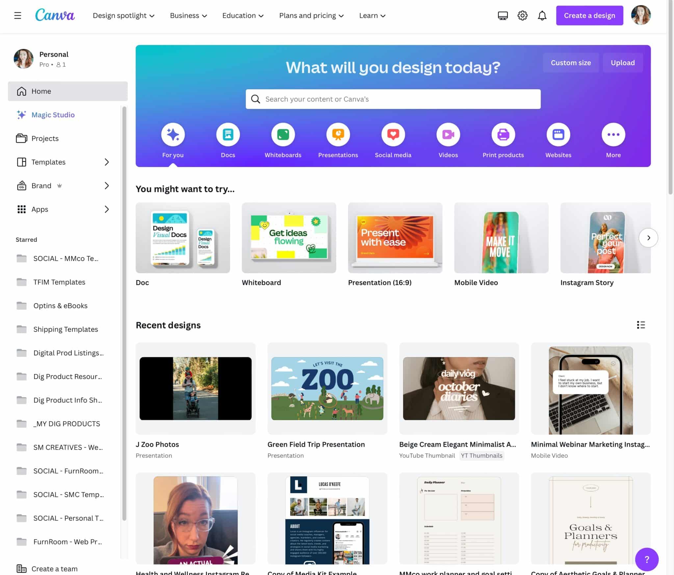Click the Upload button on the banner
674x575 pixels.
point(623,63)
